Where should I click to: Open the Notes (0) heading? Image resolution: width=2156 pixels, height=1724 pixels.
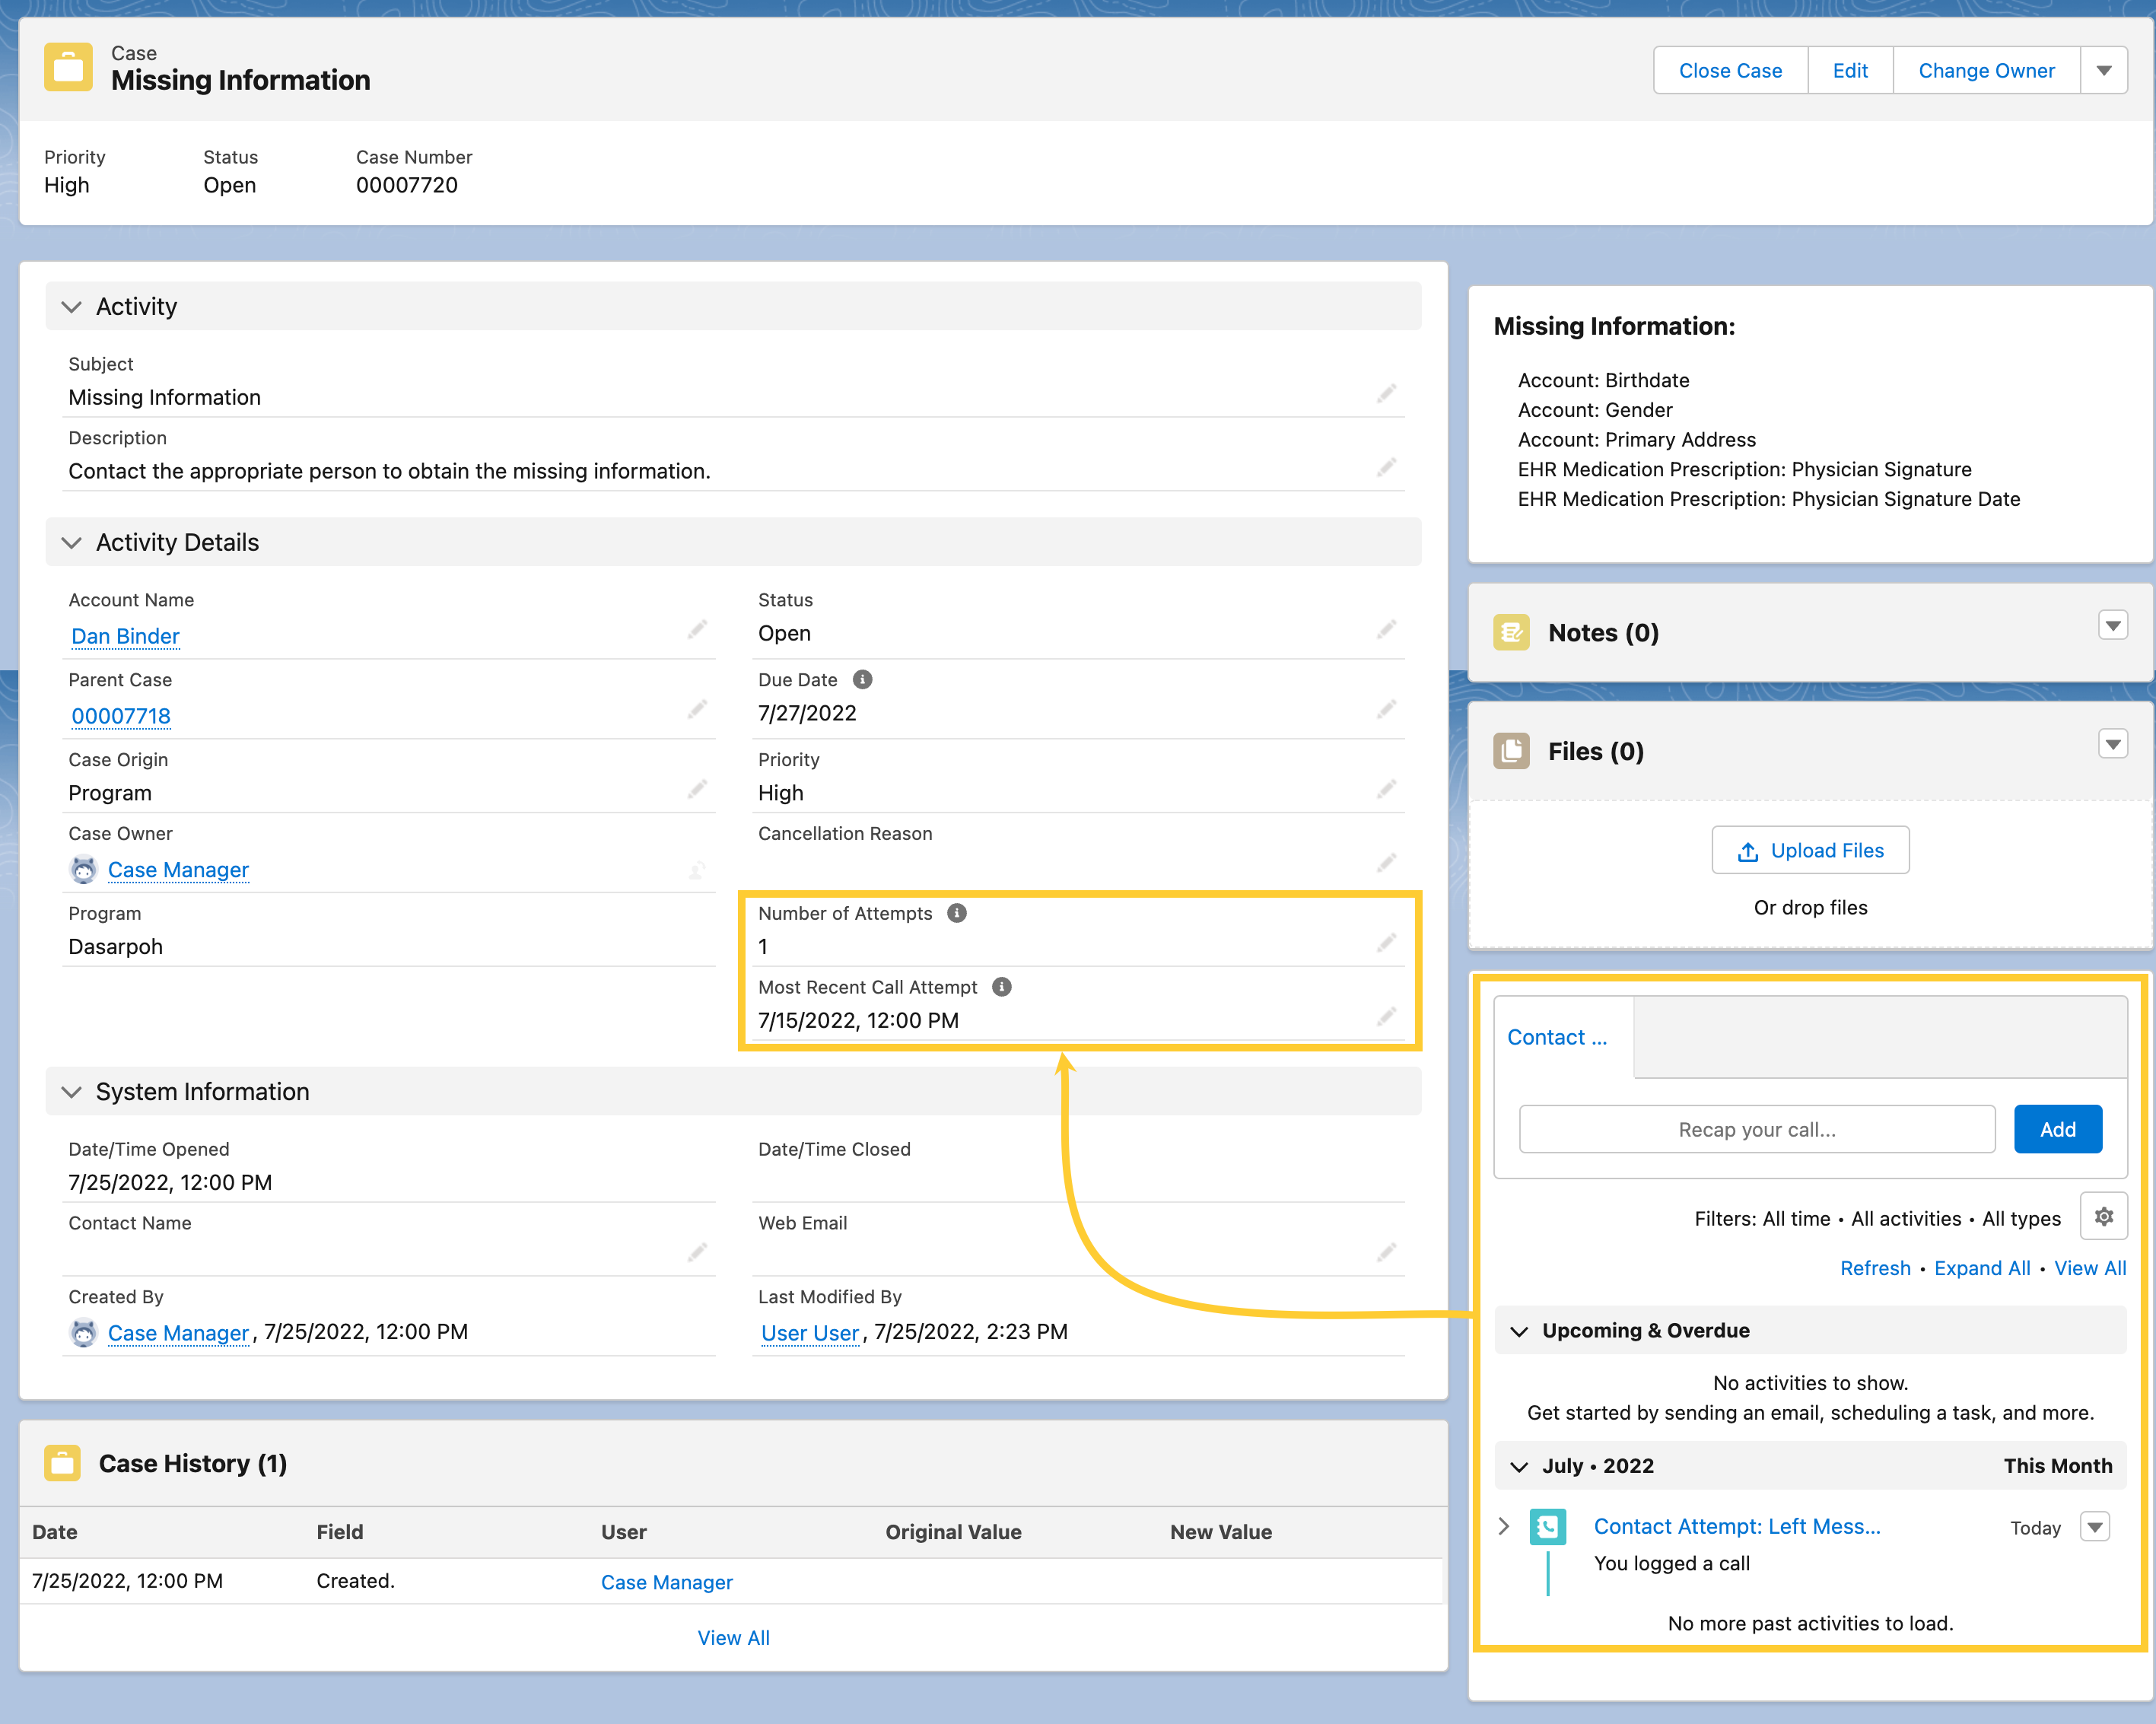click(x=1603, y=632)
